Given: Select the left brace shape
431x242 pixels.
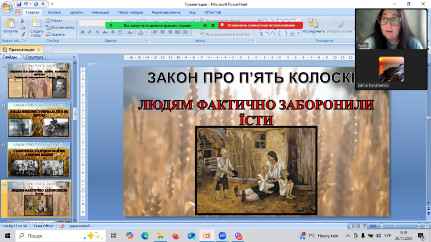Looking at the screenshot, I should point(279,34).
